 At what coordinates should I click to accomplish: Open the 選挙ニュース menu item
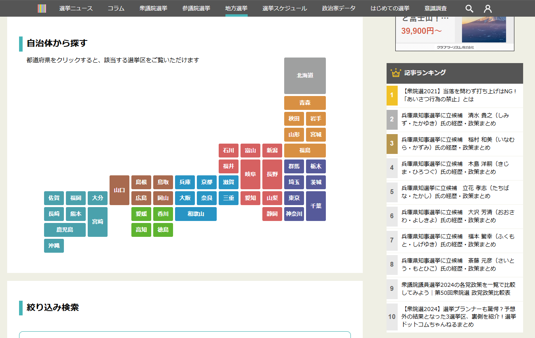pyautogui.click(x=76, y=8)
